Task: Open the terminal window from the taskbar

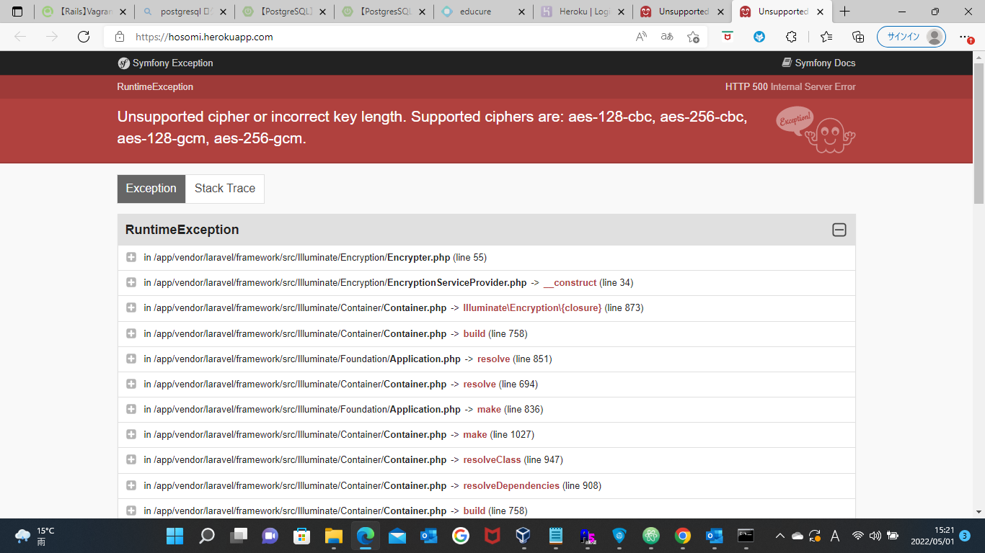Action: tap(746, 536)
